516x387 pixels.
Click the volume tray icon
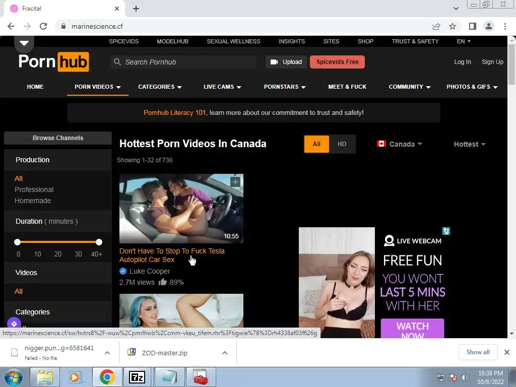click(x=465, y=377)
